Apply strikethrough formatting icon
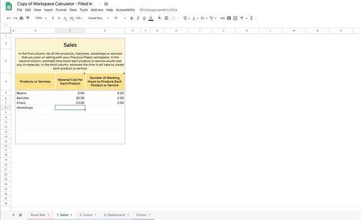Screen dimensions: 361x220 point(144,18)
